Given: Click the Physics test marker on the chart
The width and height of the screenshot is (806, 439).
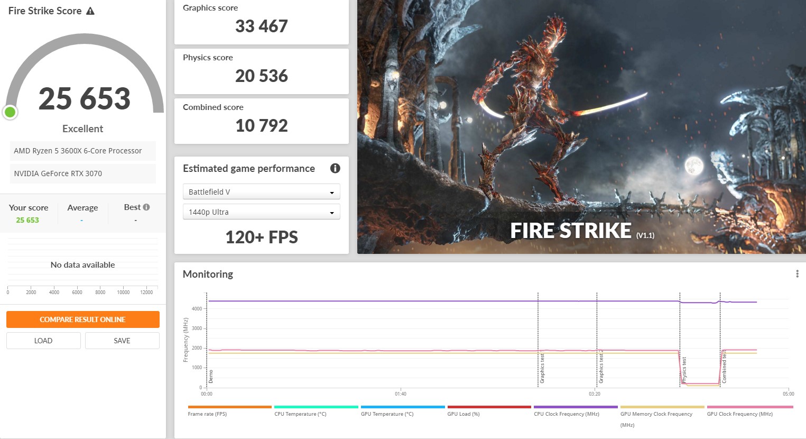Looking at the screenshot, I should (683, 369).
